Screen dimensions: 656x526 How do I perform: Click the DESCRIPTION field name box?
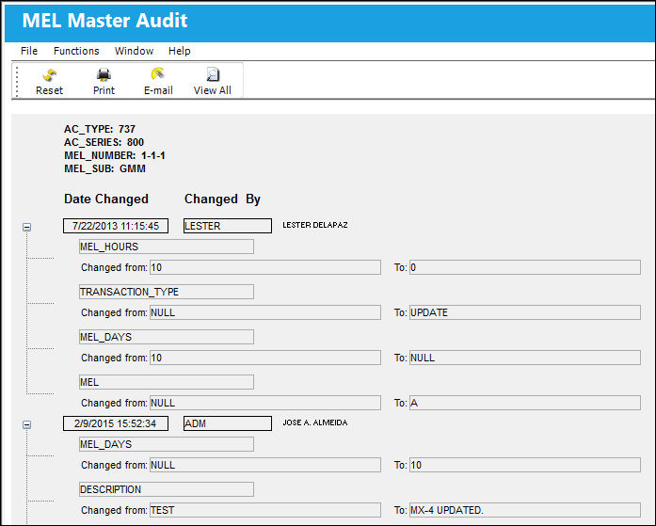[167, 489]
